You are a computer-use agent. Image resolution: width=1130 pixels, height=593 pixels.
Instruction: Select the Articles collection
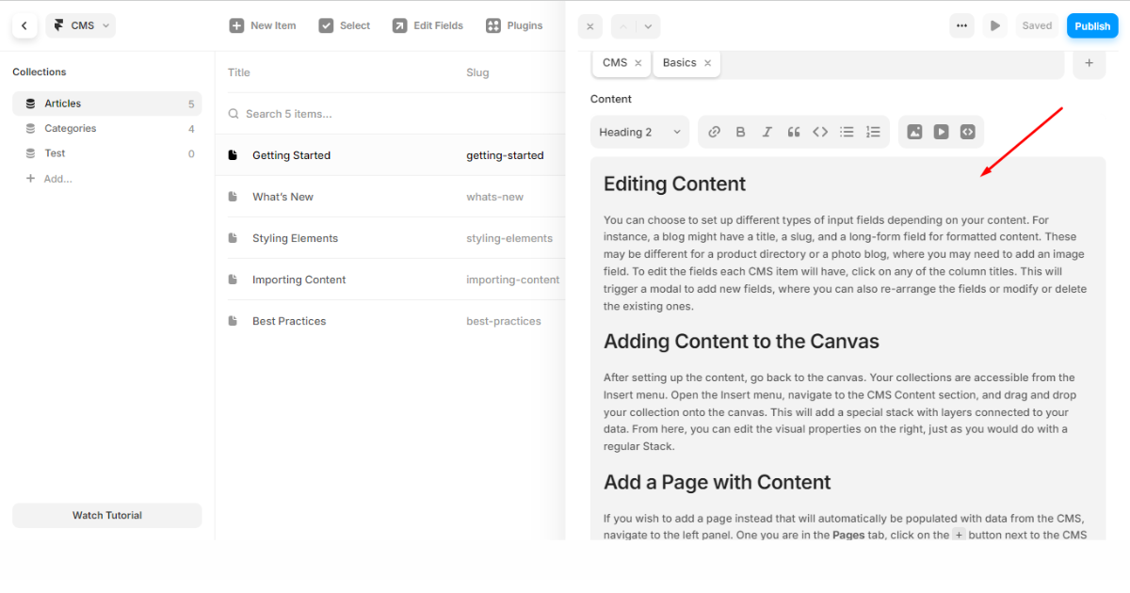point(107,104)
